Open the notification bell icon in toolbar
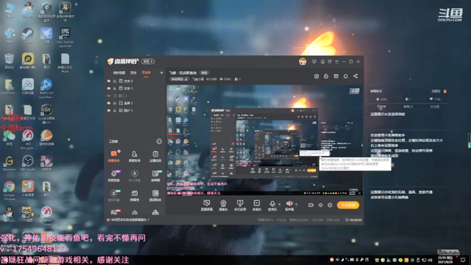471x265 pixels. click(346, 76)
